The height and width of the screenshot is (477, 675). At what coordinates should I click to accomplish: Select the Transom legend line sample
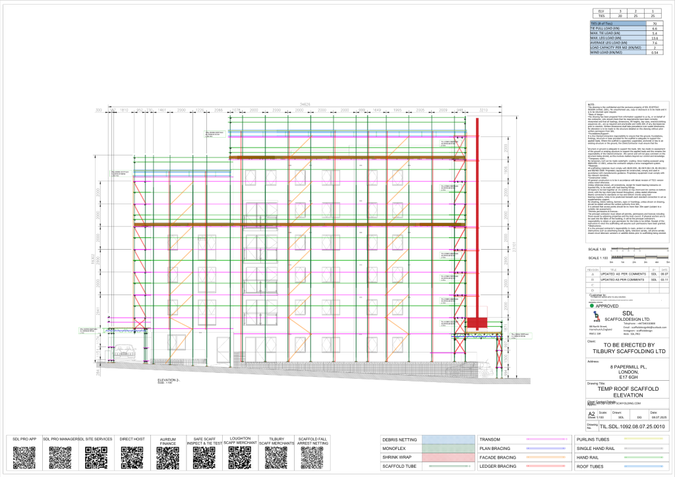[546, 439]
